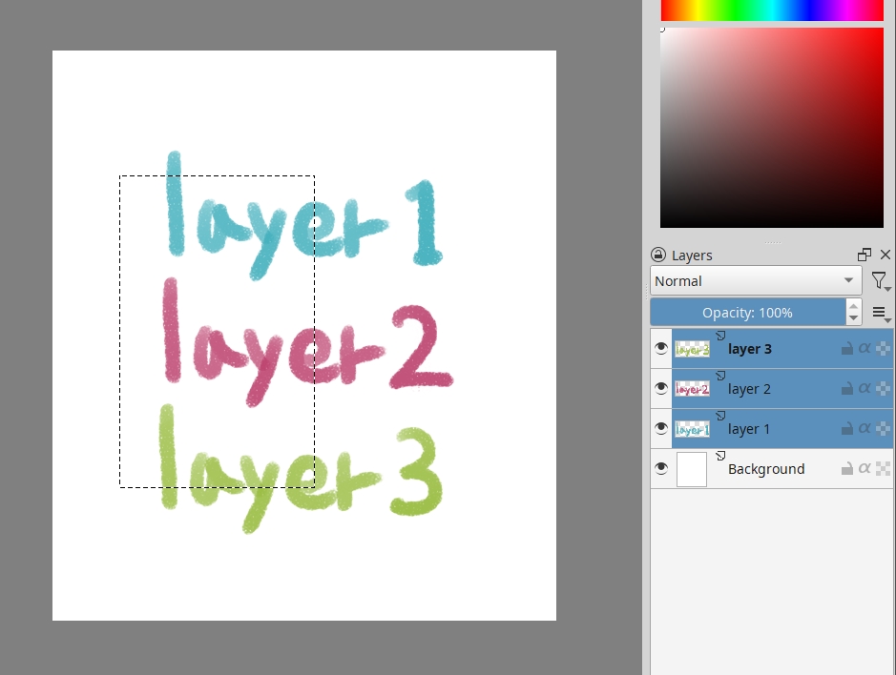Toggle lock on Background layer

click(x=846, y=469)
